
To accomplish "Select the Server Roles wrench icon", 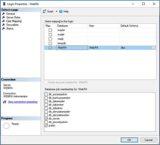I will 3,17.
